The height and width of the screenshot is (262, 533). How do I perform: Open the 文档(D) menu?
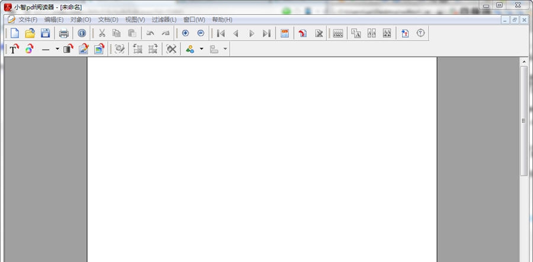(108, 20)
